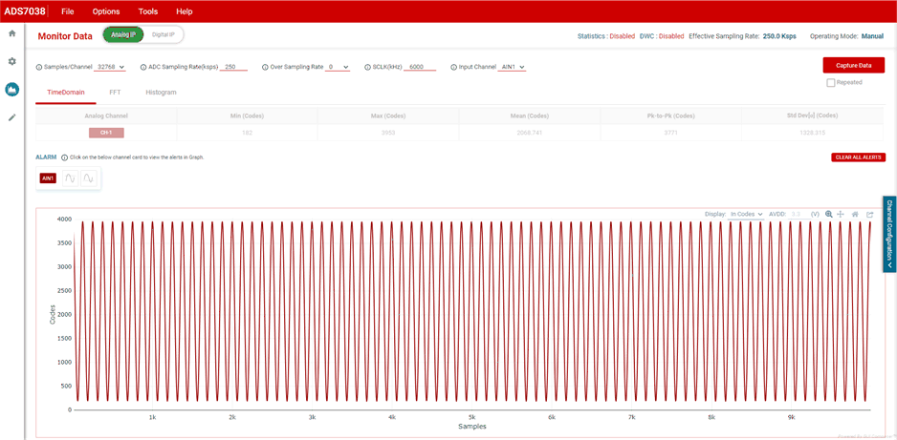Open the Over Sampling Rate dropdown
The width and height of the screenshot is (897, 440).
(x=338, y=68)
